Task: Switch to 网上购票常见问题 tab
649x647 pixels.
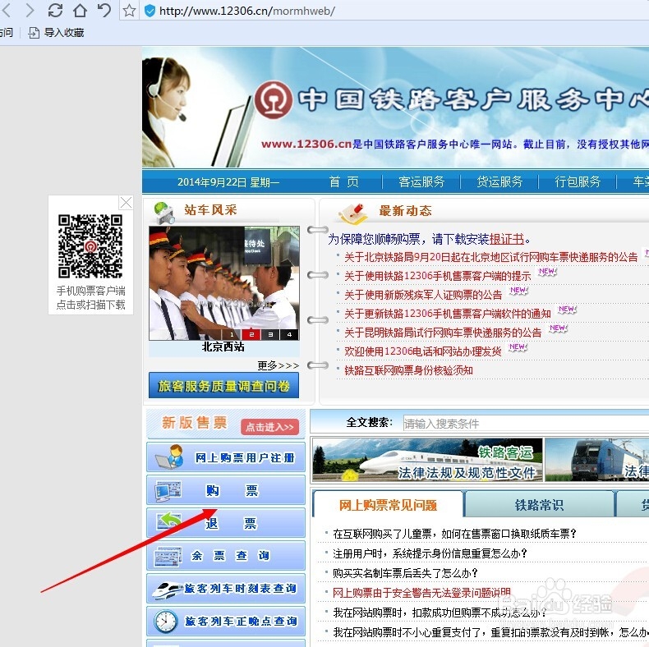Action: pos(388,505)
